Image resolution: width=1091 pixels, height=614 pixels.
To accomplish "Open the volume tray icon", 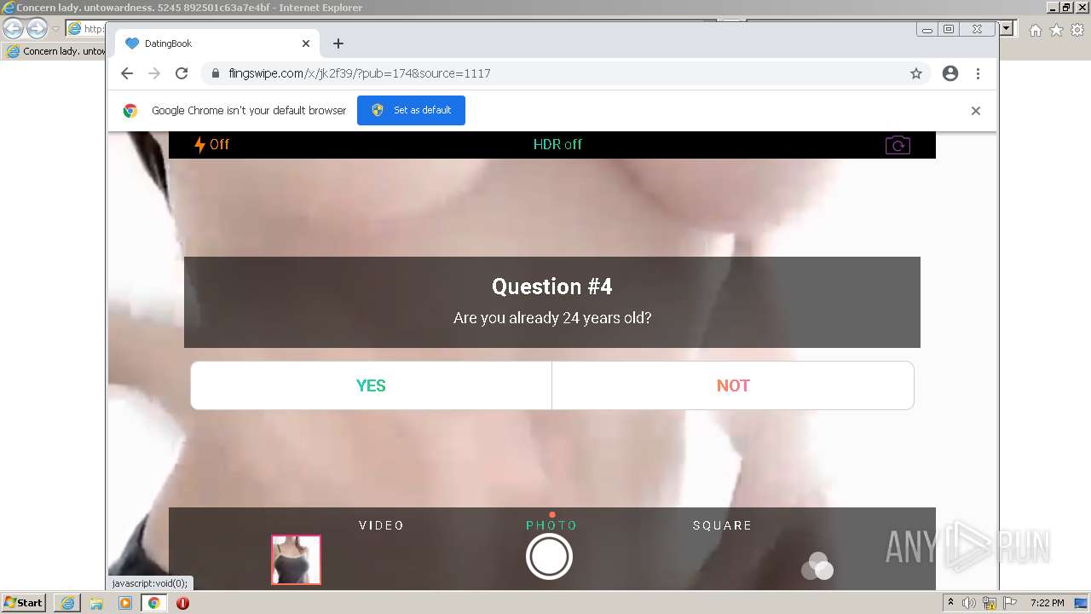I will click(969, 603).
